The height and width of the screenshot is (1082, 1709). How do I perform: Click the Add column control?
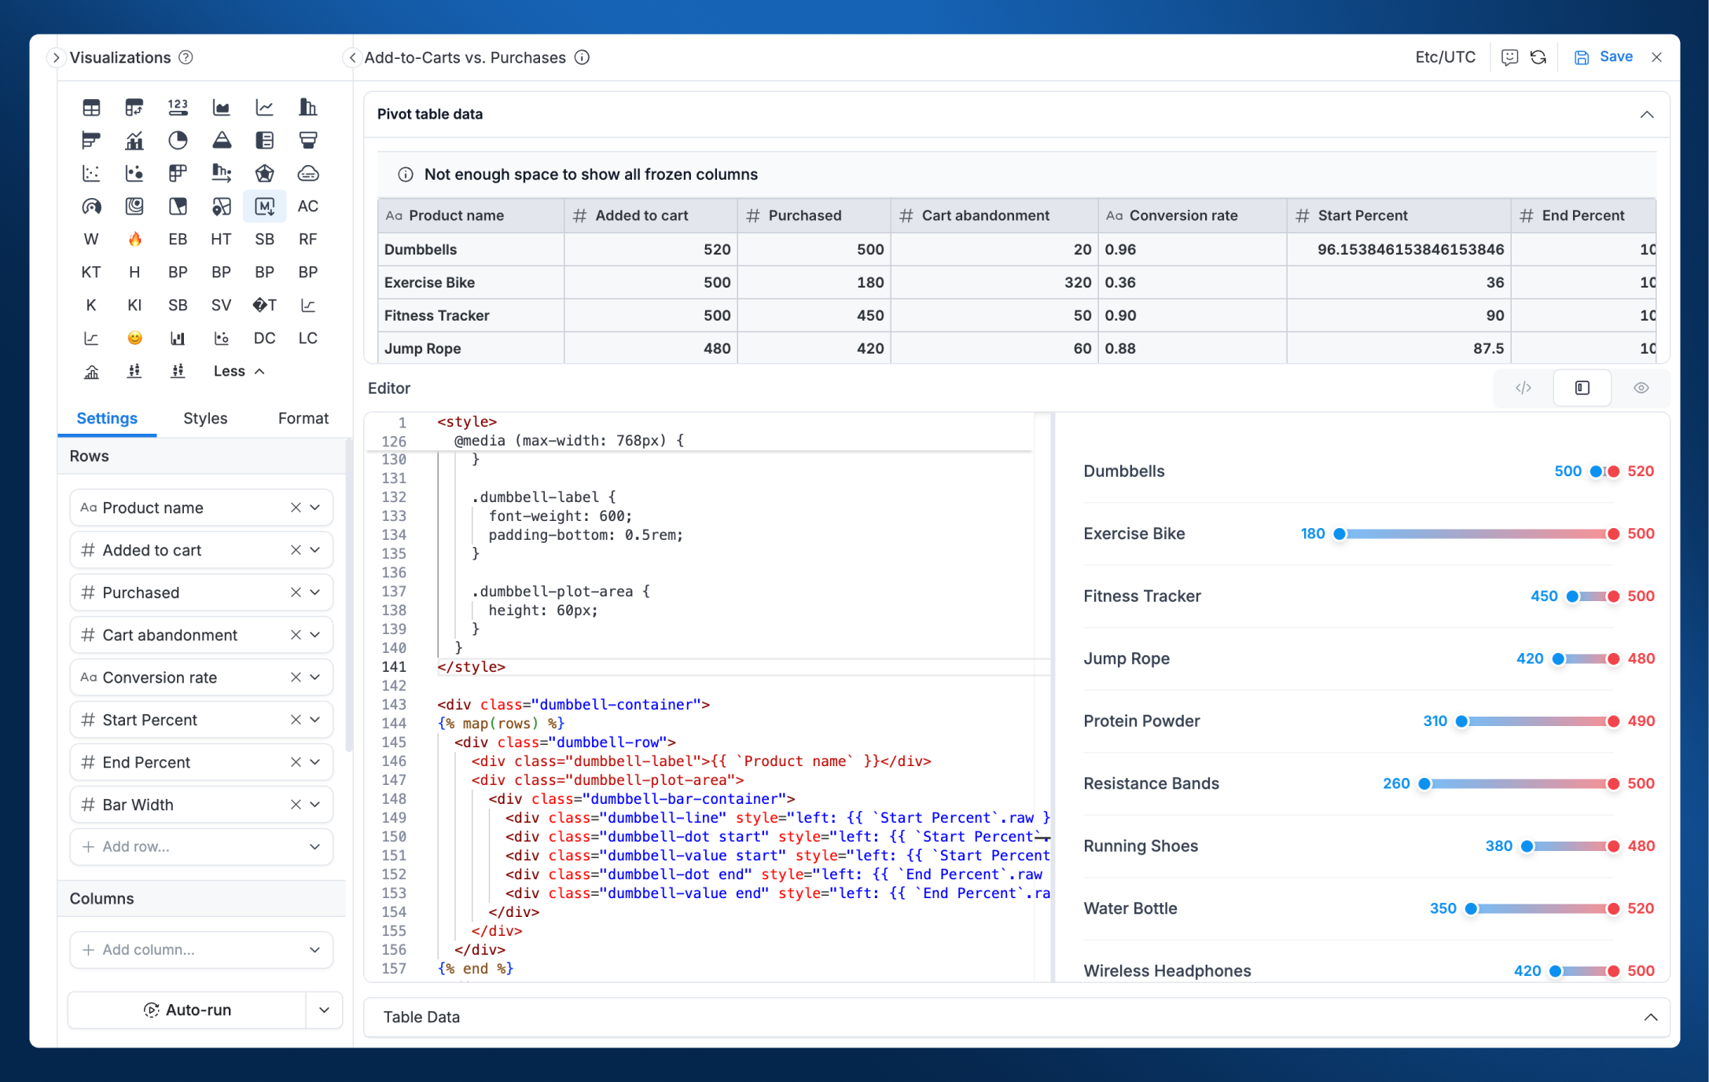tap(200, 949)
